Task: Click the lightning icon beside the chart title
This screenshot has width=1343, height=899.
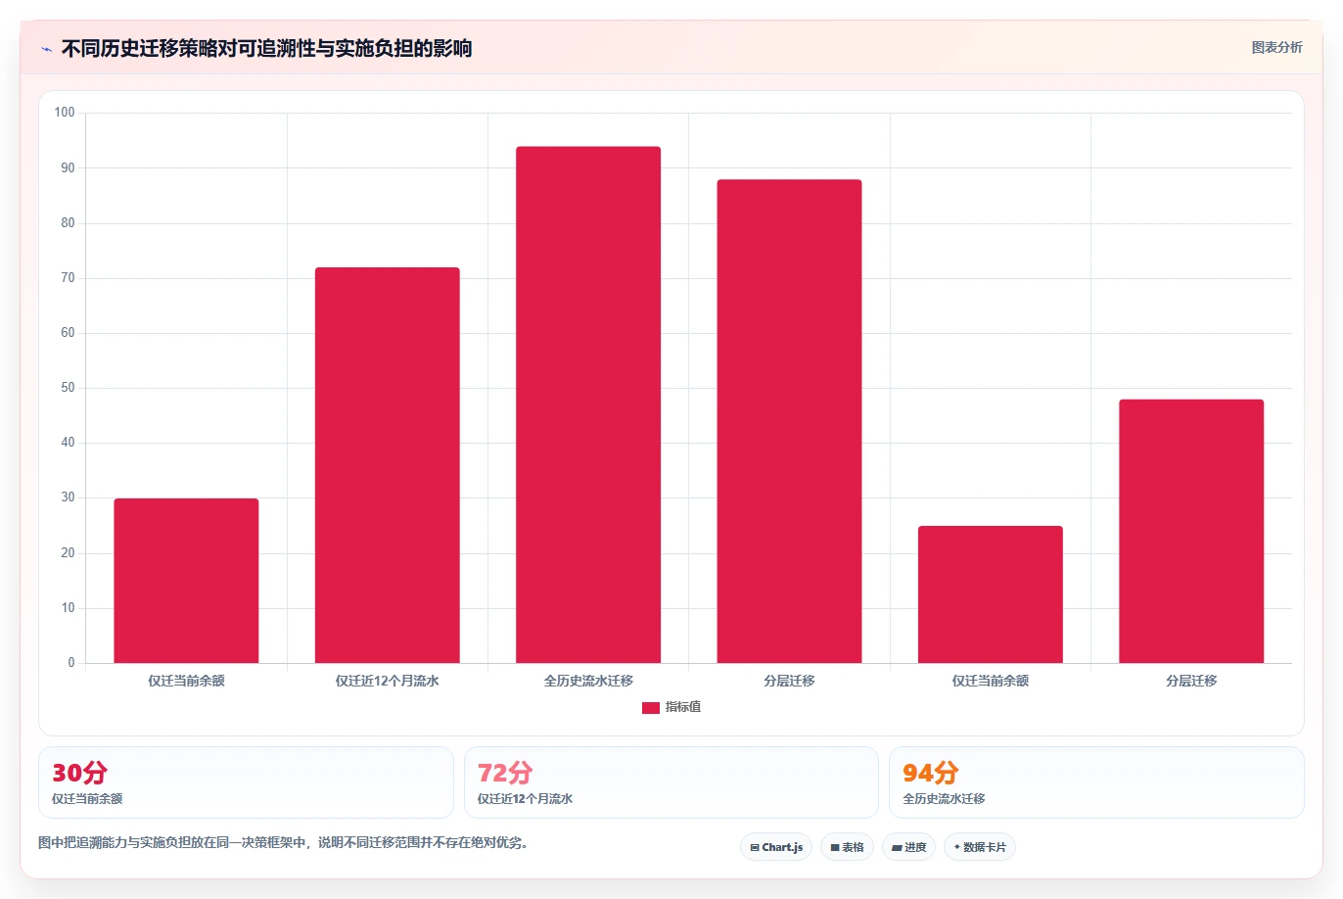Action: coord(46,49)
